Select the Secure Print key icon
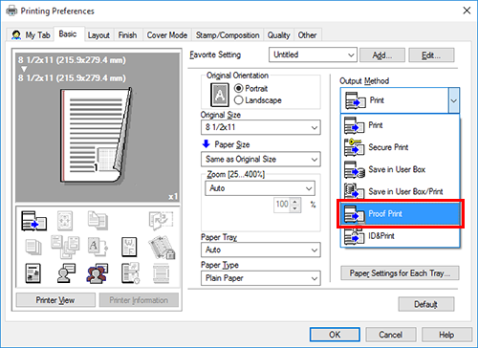The image size is (478, 348). (x=354, y=147)
